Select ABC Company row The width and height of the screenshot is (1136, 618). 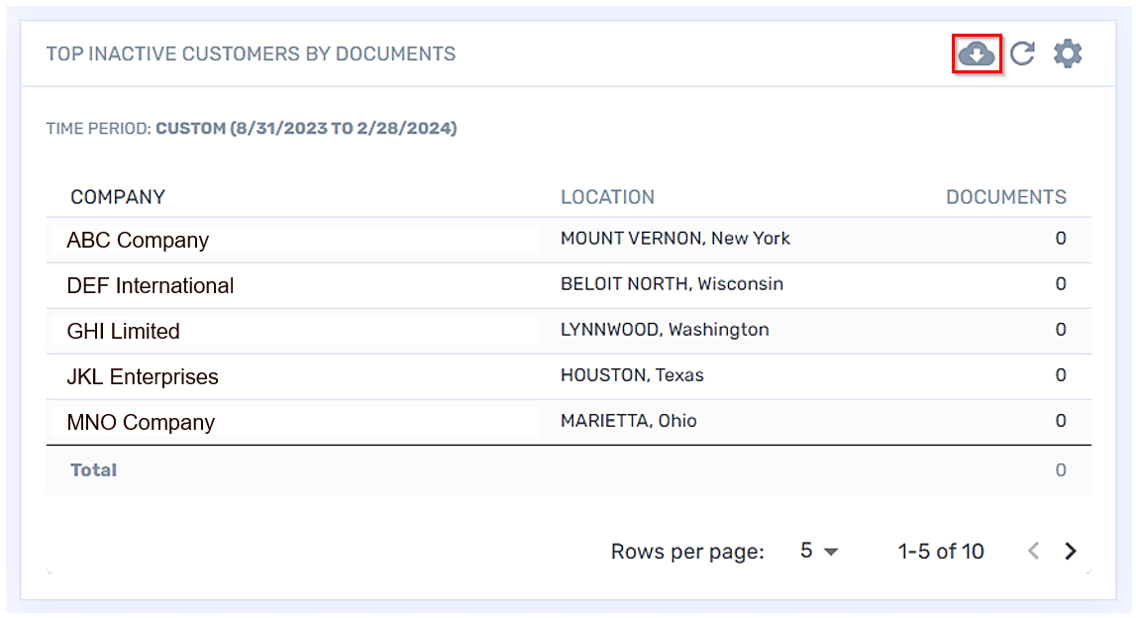pos(138,241)
